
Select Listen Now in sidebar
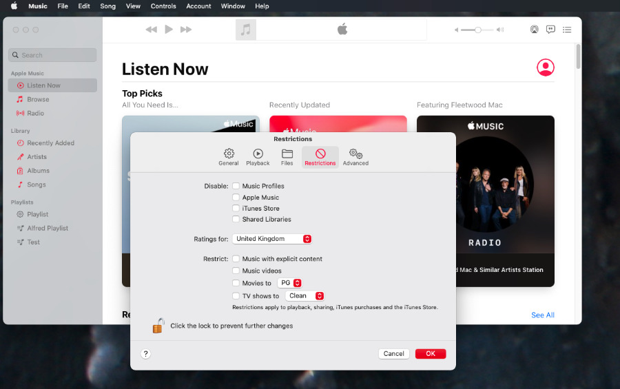pyautogui.click(x=52, y=85)
